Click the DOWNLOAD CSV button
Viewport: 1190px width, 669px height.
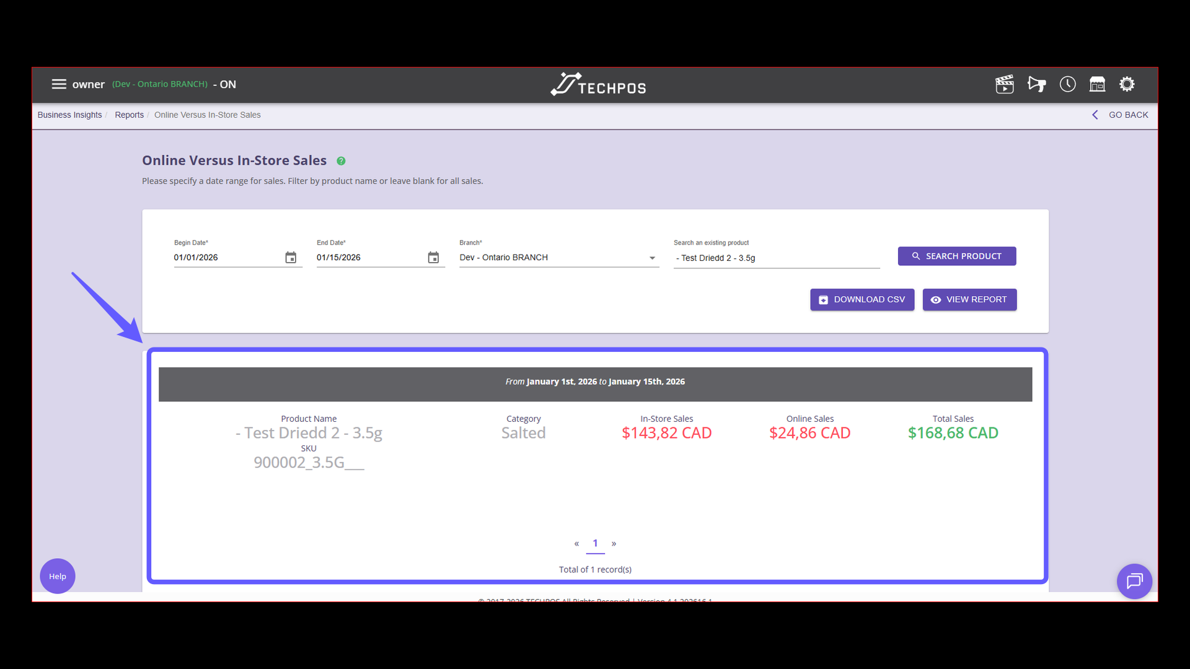coord(862,299)
